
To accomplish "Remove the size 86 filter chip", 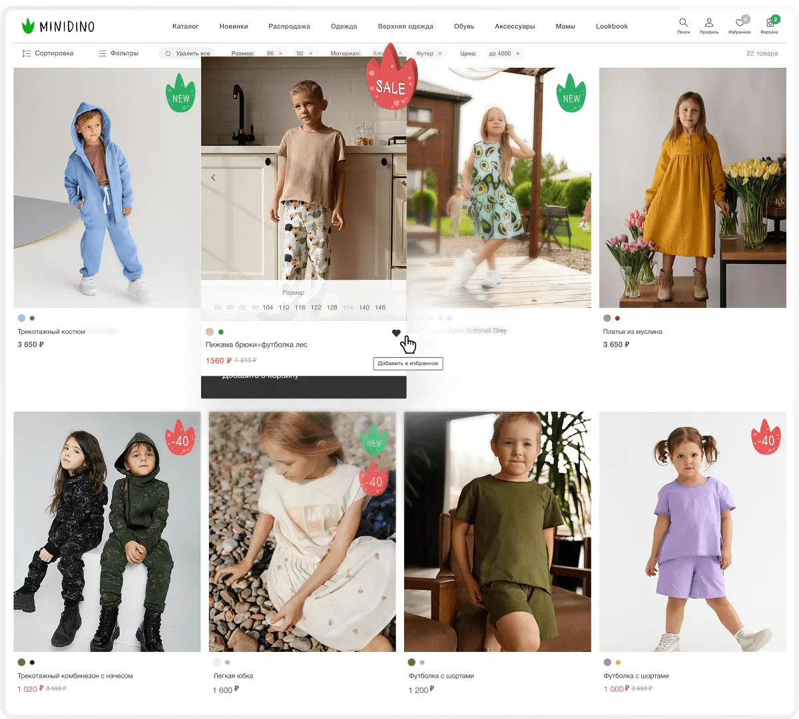I will pos(280,53).
